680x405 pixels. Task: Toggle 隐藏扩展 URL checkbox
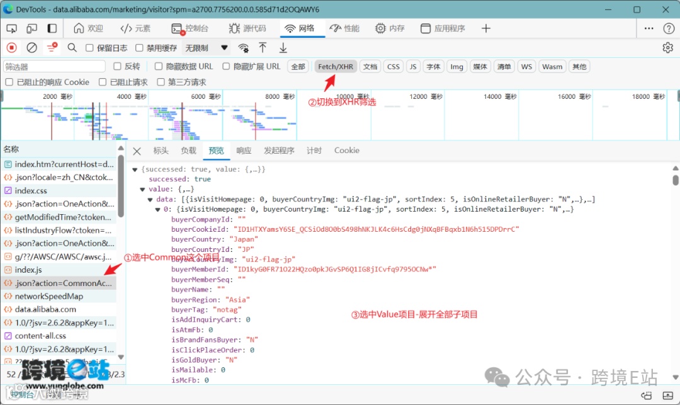[226, 66]
